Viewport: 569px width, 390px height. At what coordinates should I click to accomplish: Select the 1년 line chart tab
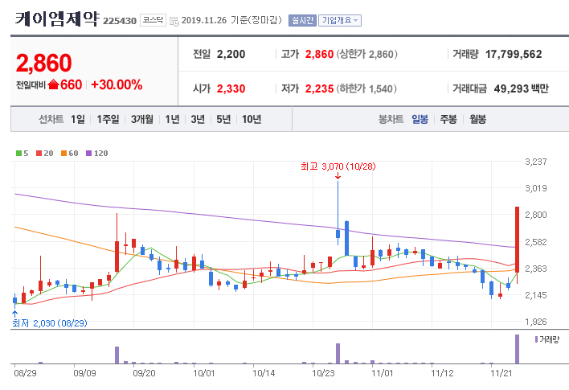pos(172,119)
